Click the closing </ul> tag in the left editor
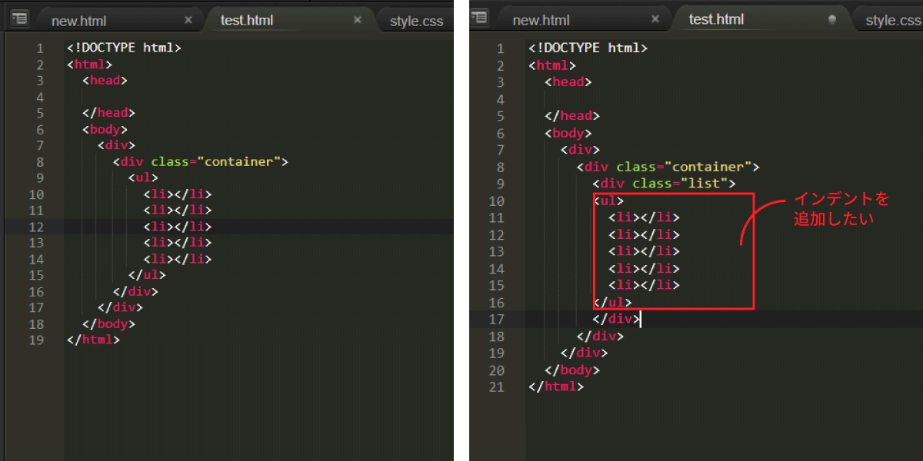This screenshot has height=461, width=923. pos(147,274)
